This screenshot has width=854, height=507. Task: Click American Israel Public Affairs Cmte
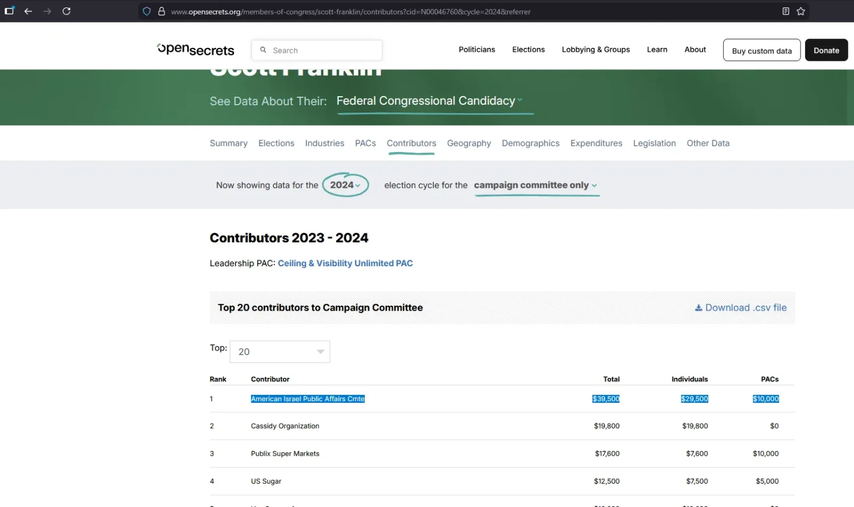coord(307,399)
